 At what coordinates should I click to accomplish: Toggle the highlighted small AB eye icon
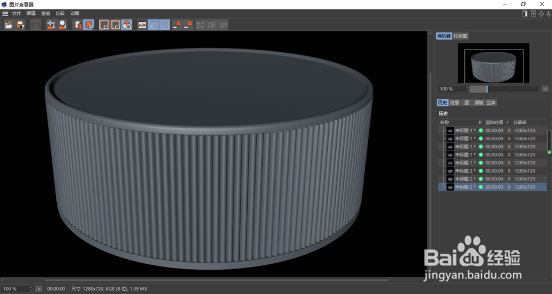(x=153, y=25)
